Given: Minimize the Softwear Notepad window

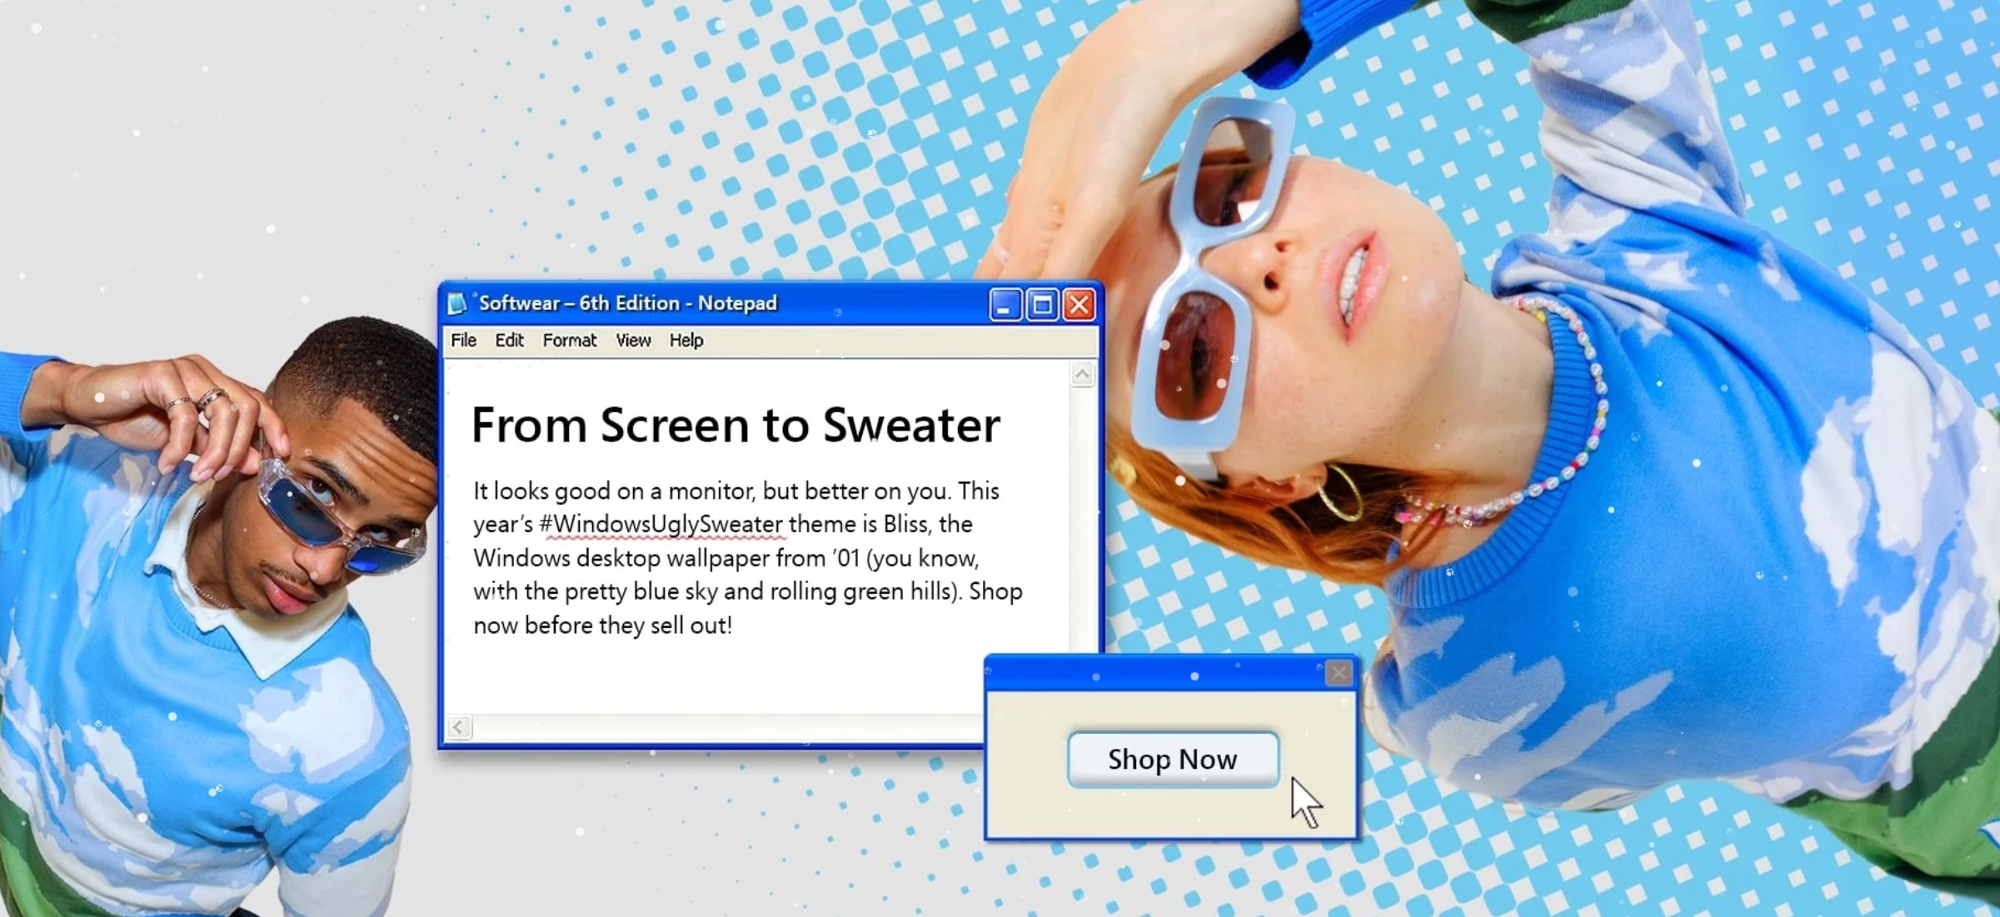Looking at the screenshot, I should [1005, 305].
